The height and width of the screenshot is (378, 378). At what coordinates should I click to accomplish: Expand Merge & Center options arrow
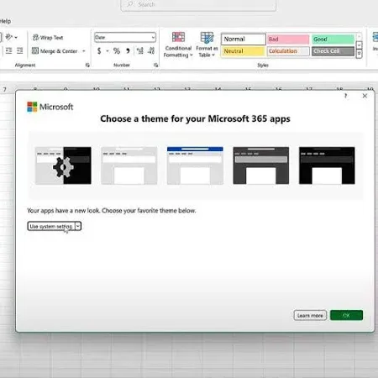point(84,51)
